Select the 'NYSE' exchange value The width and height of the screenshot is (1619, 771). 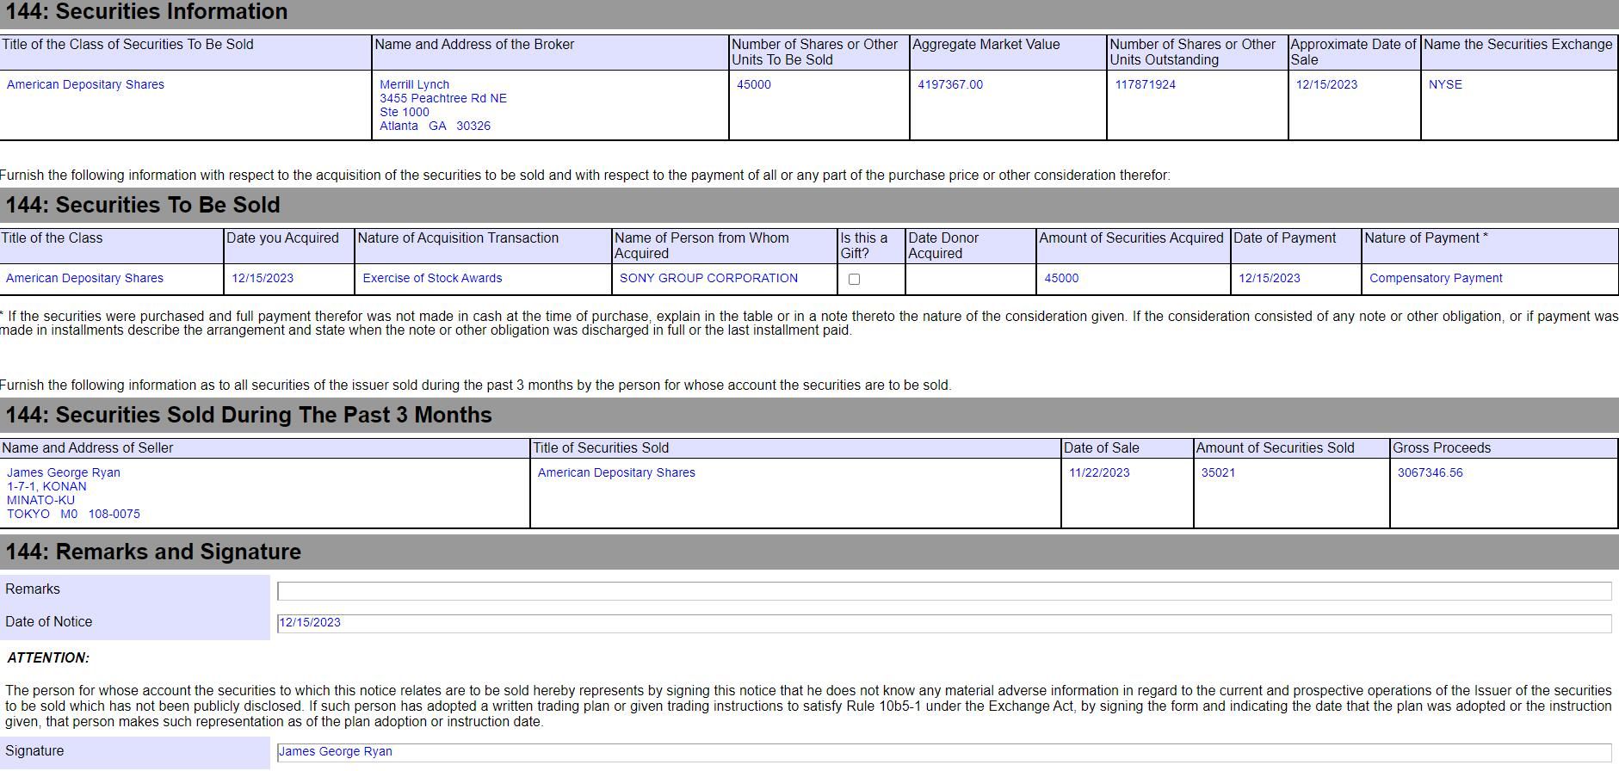[1445, 84]
